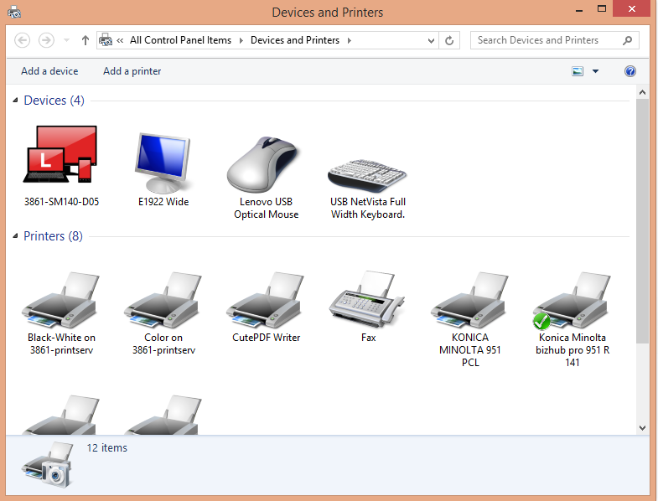Click the Printers (8) group header
Image resolution: width=658 pixels, height=501 pixels.
coord(54,236)
